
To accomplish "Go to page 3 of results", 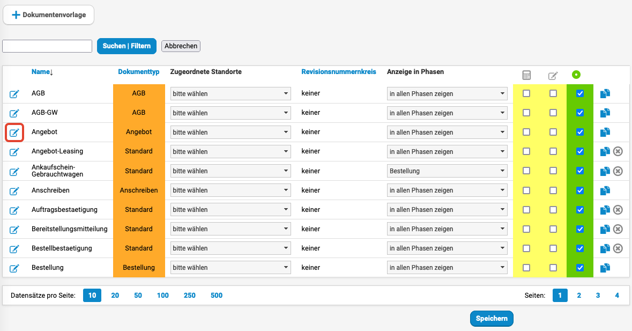I will 598,295.
